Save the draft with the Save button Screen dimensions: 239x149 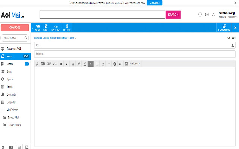(46, 28)
